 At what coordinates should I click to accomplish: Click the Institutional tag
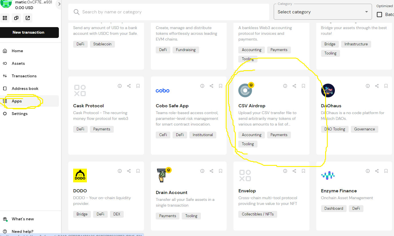pyautogui.click(x=203, y=135)
